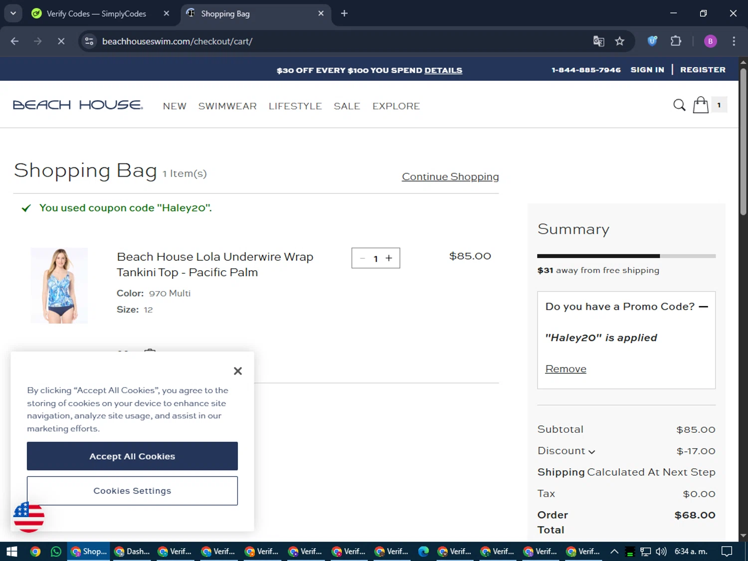Open the NEW menu
748x561 pixels.
[175, 106]
